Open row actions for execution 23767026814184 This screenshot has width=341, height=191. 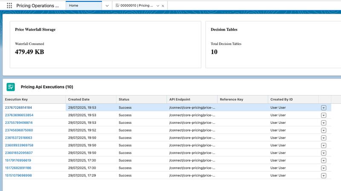click(324, 108)
